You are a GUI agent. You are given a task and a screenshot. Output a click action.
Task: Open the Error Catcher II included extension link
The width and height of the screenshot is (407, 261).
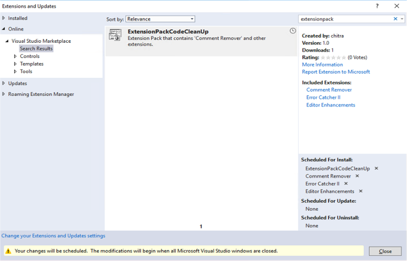point(324,97)
